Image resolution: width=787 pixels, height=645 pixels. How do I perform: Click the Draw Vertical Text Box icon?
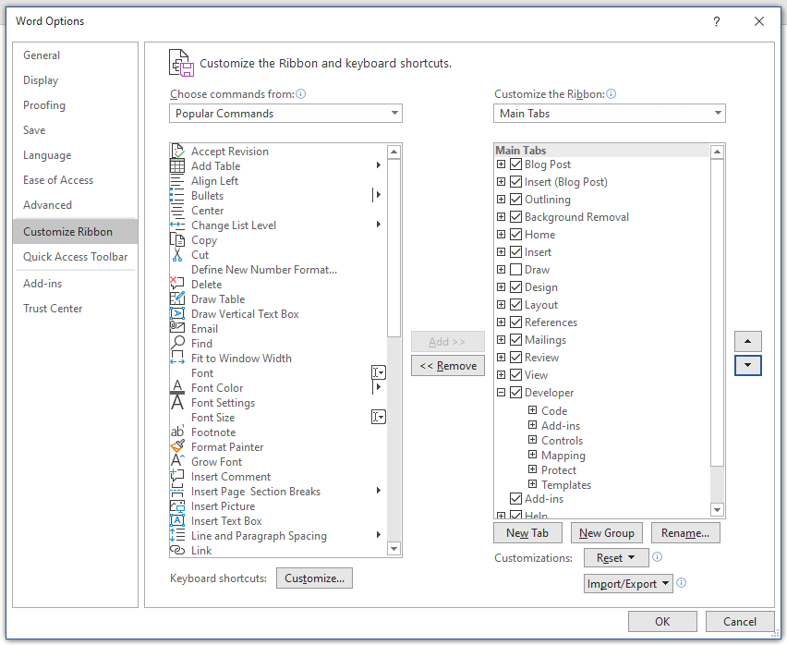coord(177,313)
